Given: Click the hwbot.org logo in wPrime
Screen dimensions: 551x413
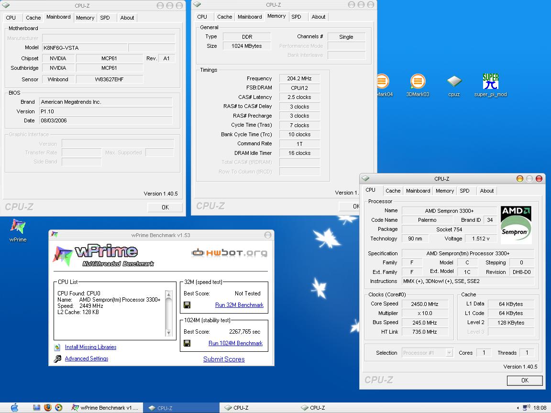Looking at the screenshot, I should point(229,252).
